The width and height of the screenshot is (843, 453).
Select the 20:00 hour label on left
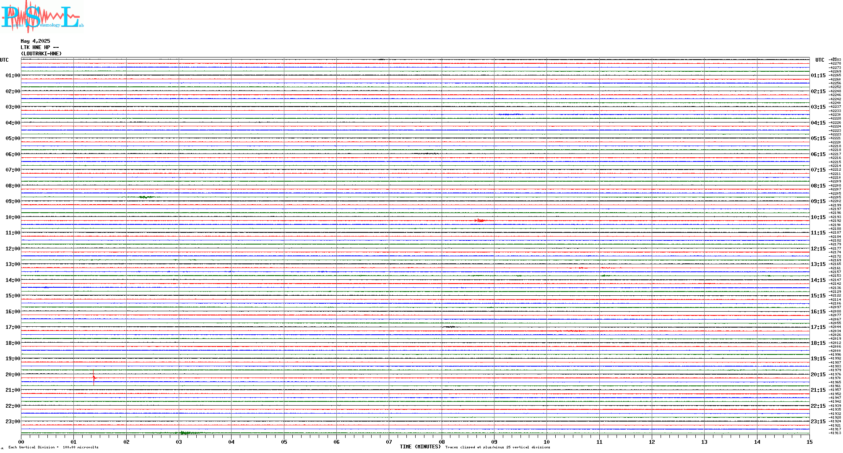tap(13, 375)
